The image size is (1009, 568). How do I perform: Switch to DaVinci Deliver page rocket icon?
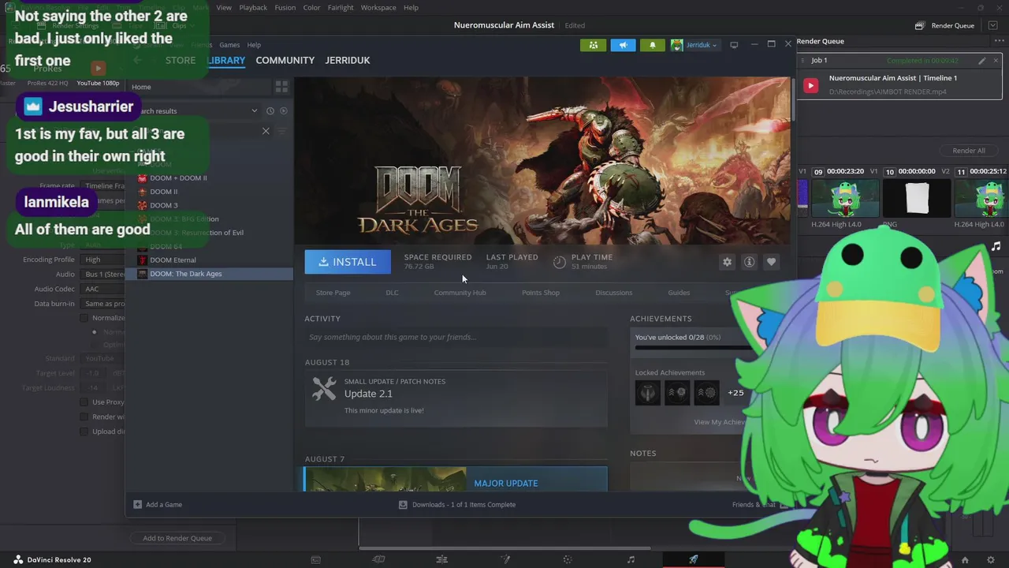point(694,559)
